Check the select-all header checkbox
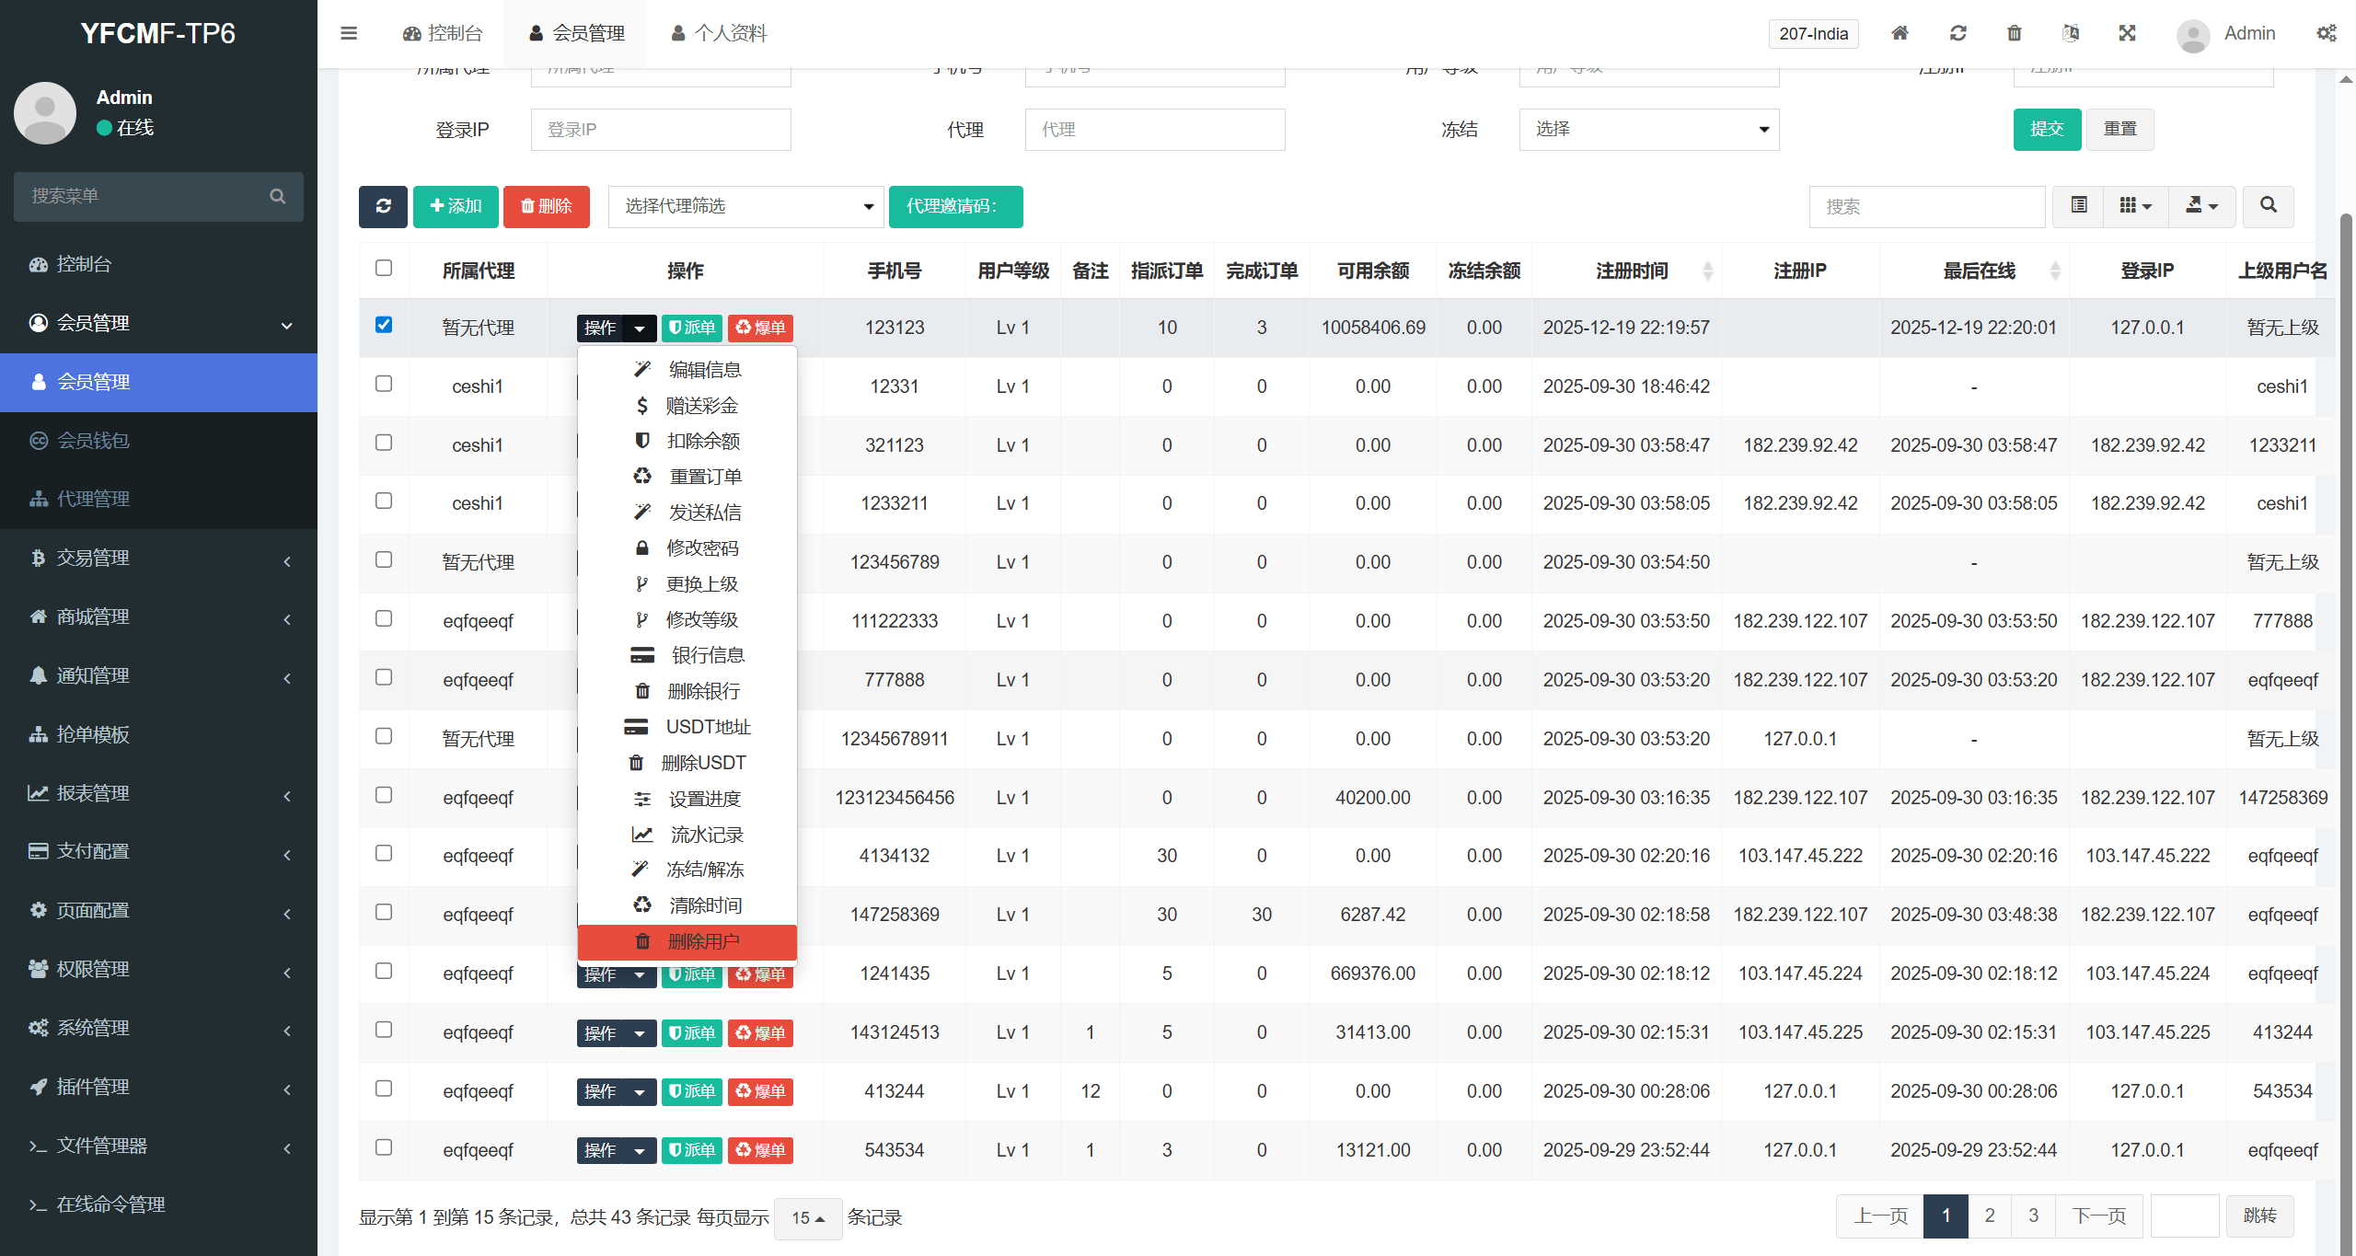Viewport: 2356px width, 1256px height. 384,268
